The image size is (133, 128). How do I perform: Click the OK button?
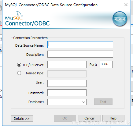click(65, 118)
